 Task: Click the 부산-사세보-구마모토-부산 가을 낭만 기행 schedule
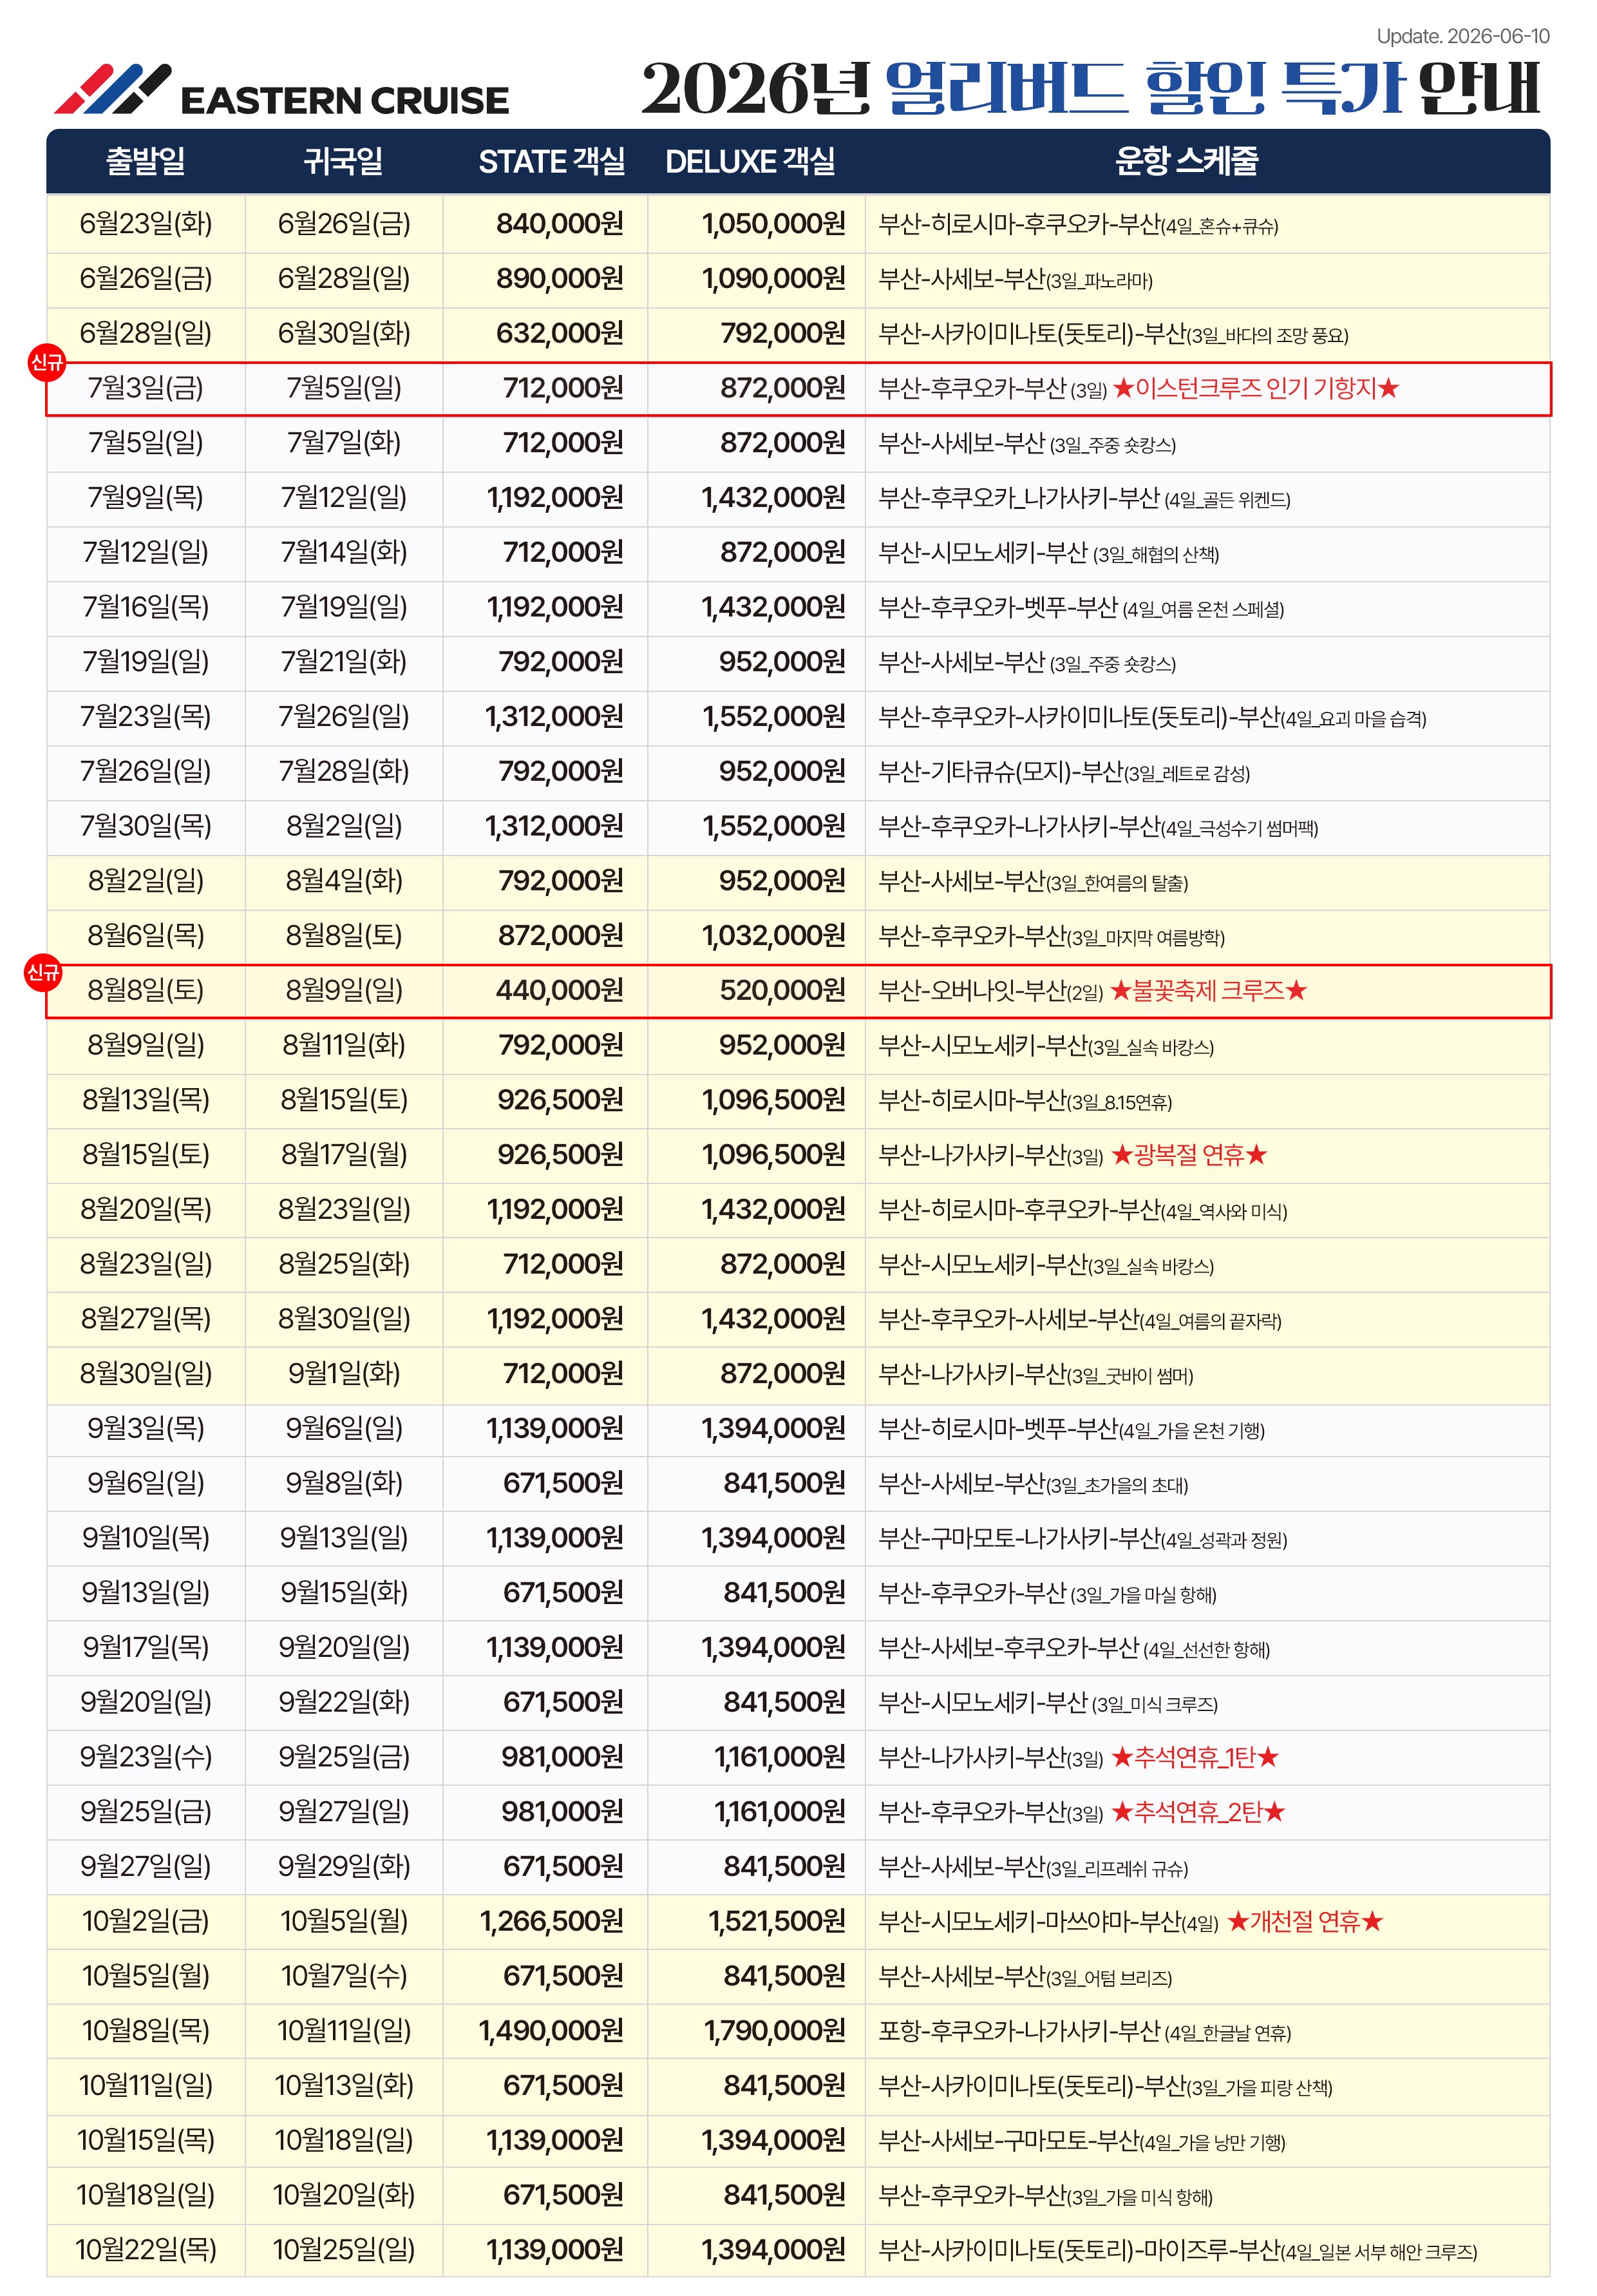click(1081, 2142)
